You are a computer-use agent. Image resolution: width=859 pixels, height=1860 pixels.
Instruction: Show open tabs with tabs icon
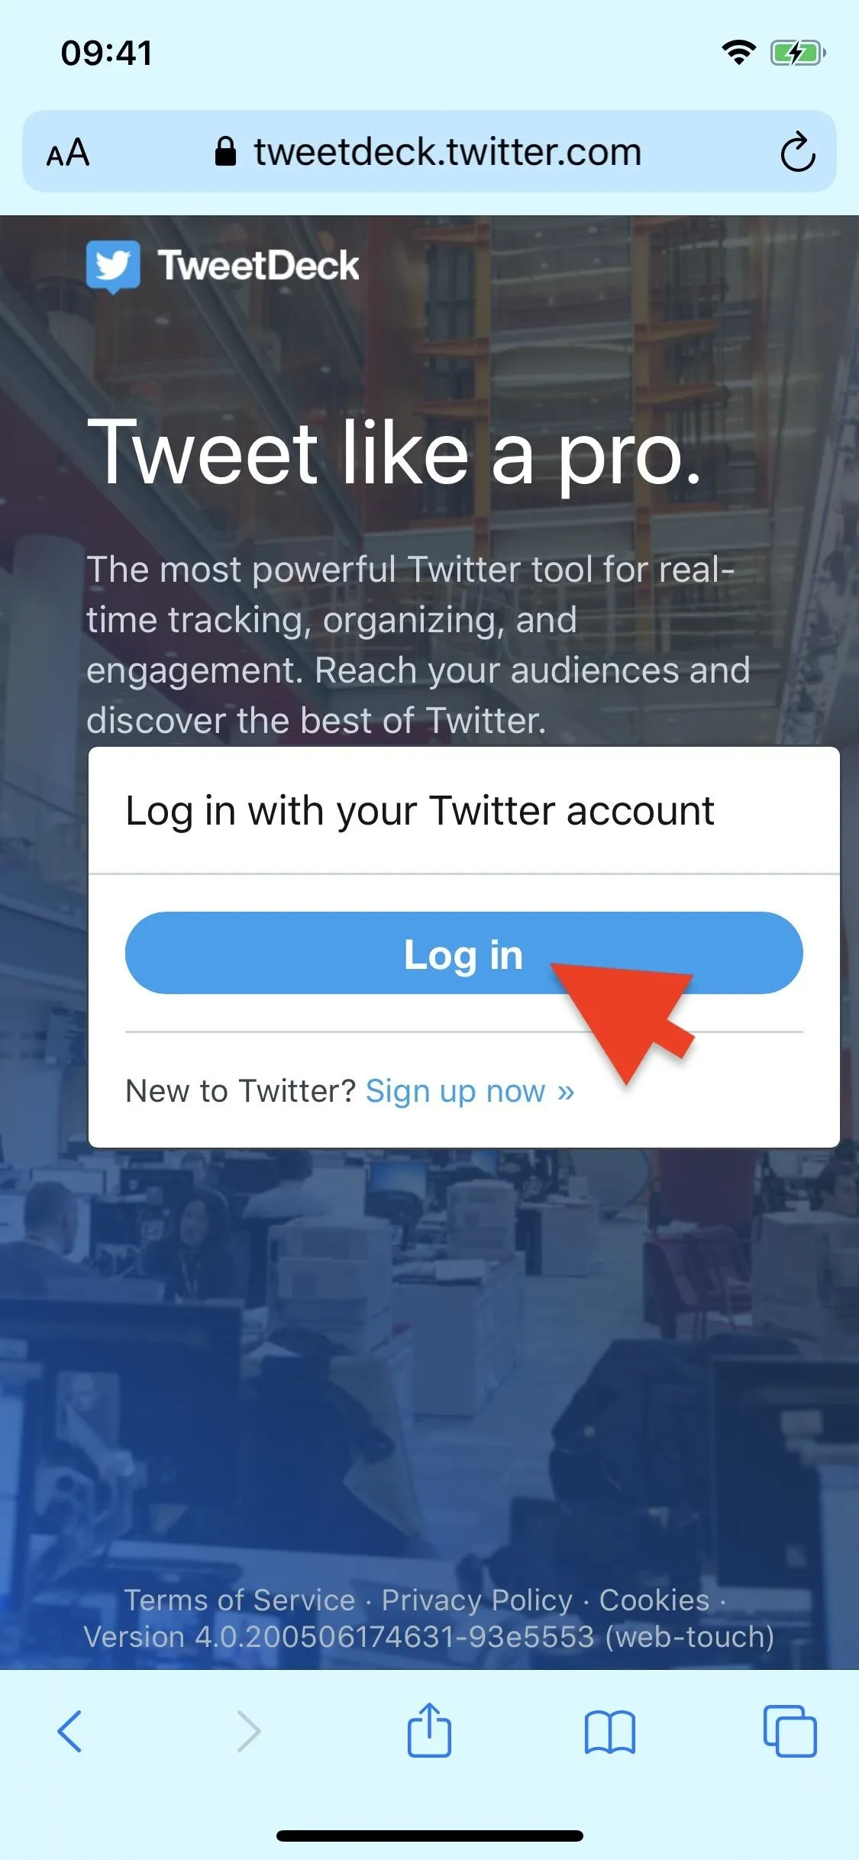tap(790, 1730)
